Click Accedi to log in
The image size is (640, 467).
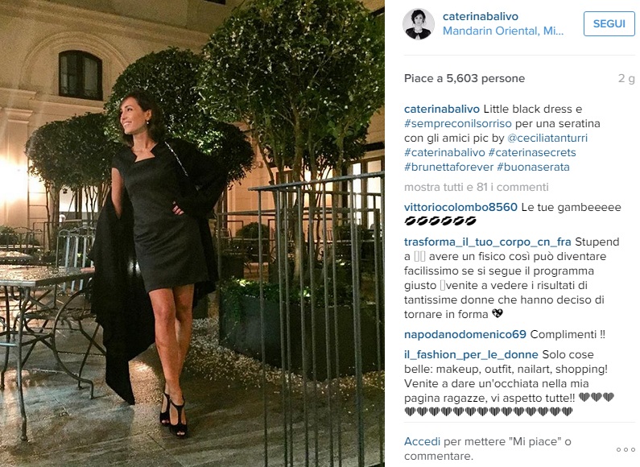coord(422,442)
